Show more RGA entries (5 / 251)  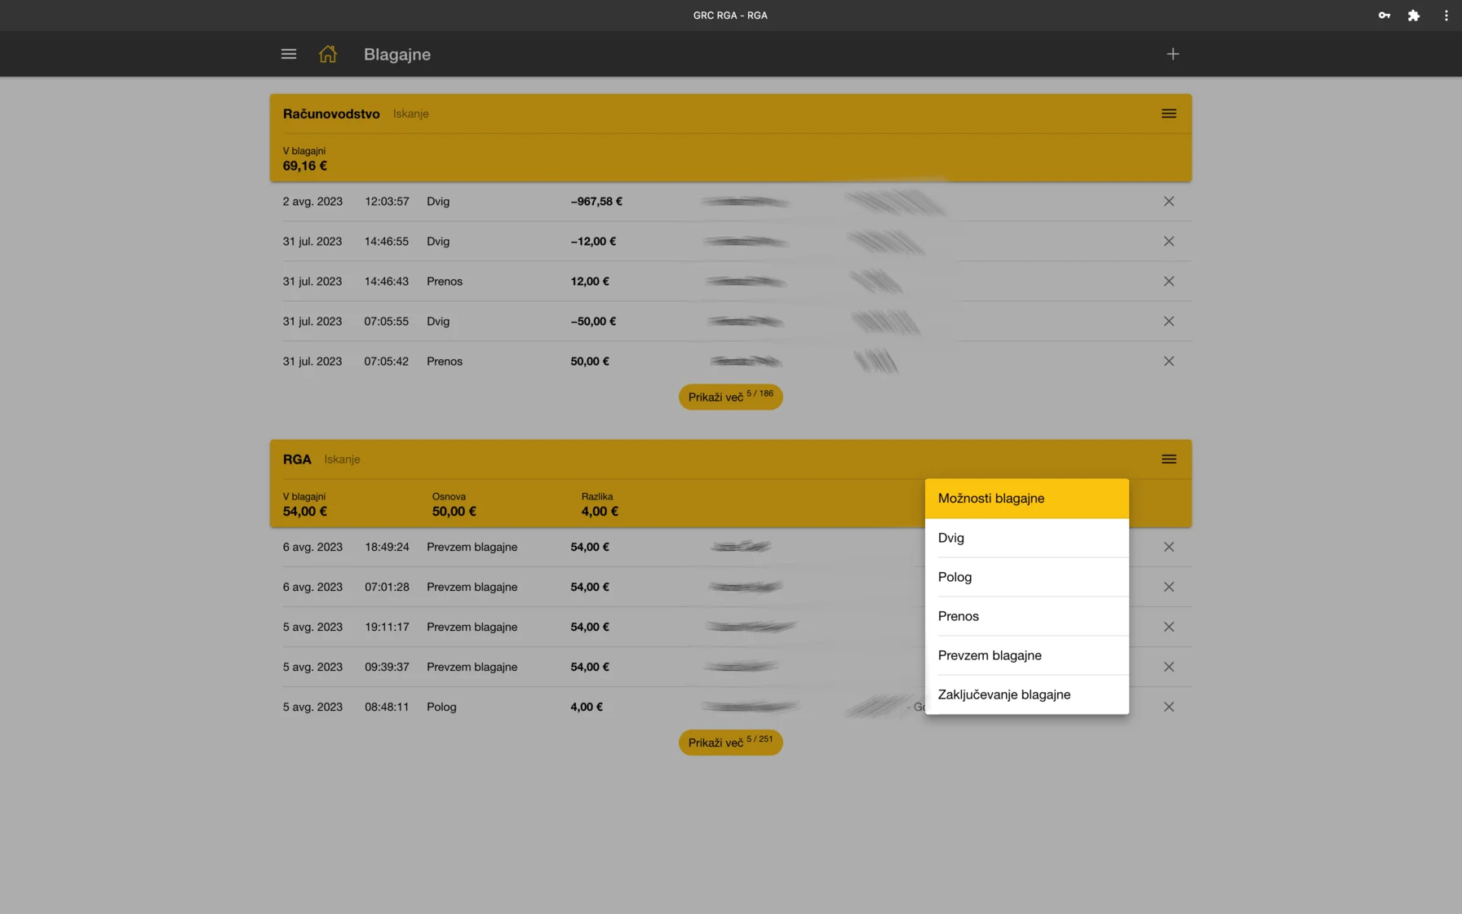tap(730, 743)
